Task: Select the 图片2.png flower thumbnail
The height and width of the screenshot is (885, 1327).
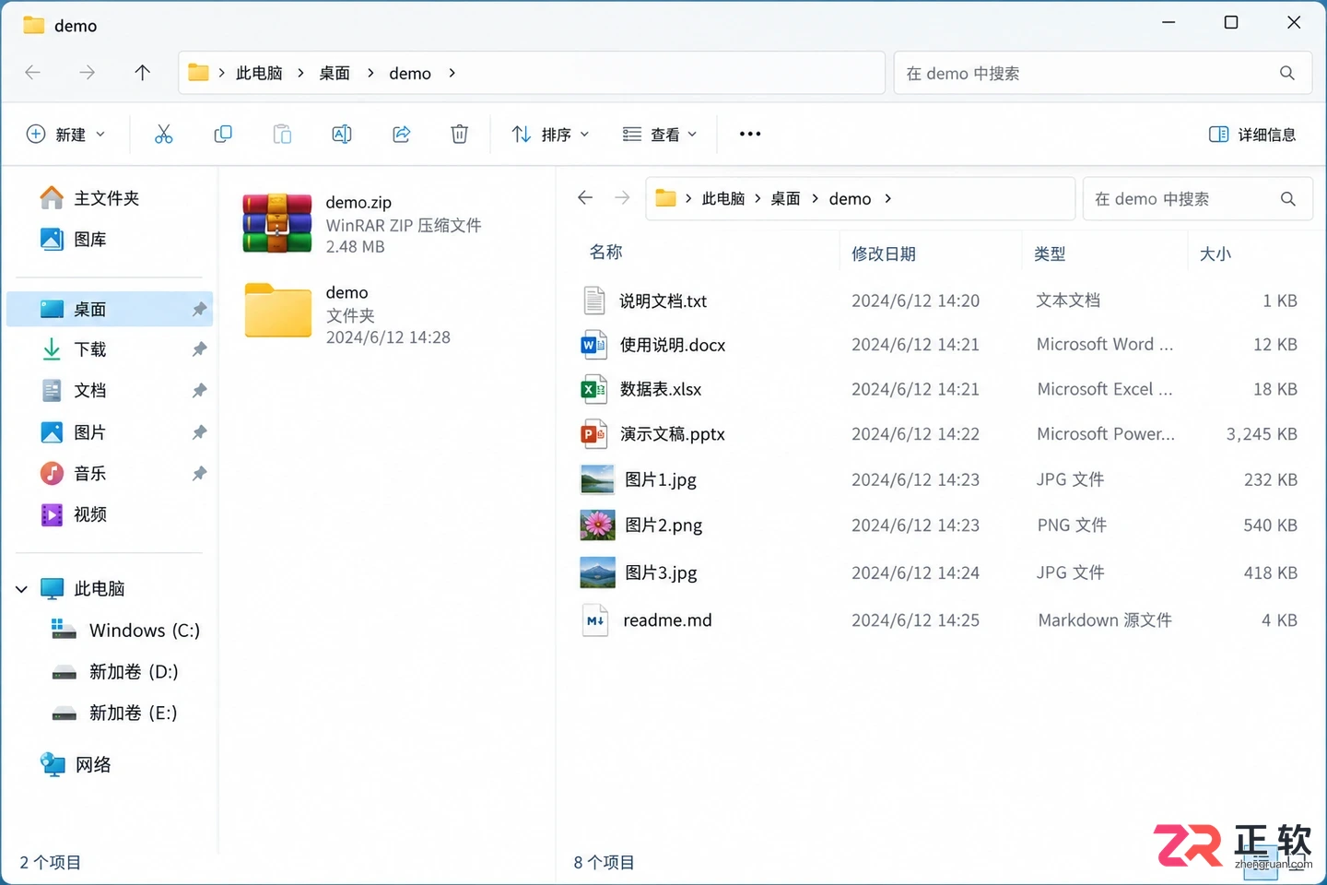Action: tap(597, 525)
